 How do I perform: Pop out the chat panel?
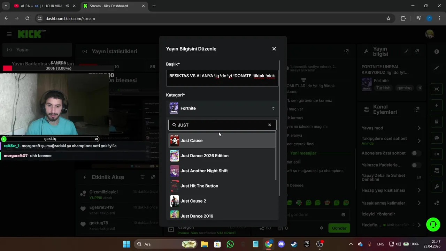346,51
